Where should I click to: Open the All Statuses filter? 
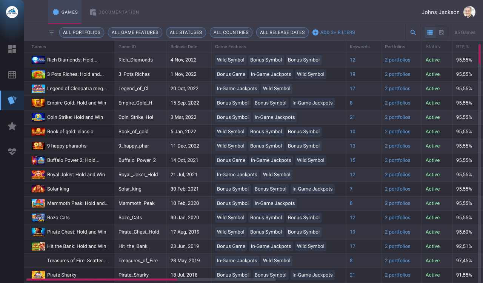(x=186, y=32)
